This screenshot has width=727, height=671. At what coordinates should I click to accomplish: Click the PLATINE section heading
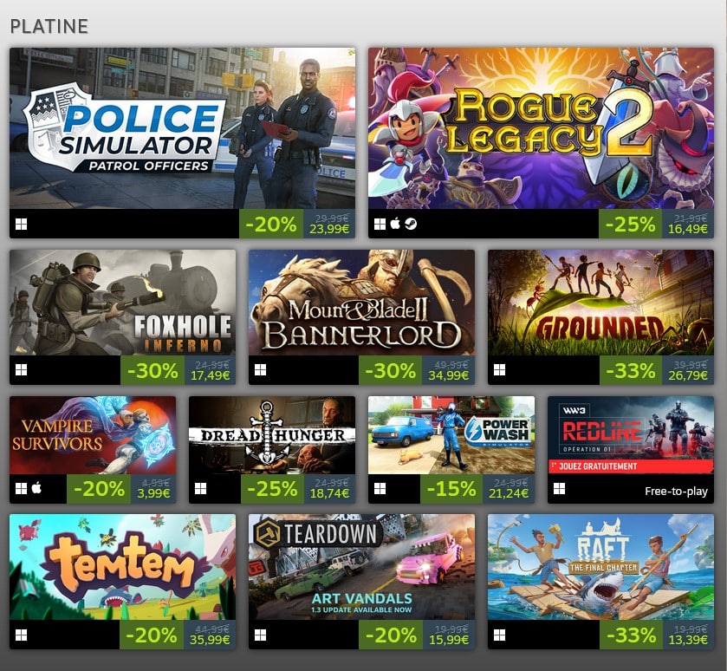[49, 26]
